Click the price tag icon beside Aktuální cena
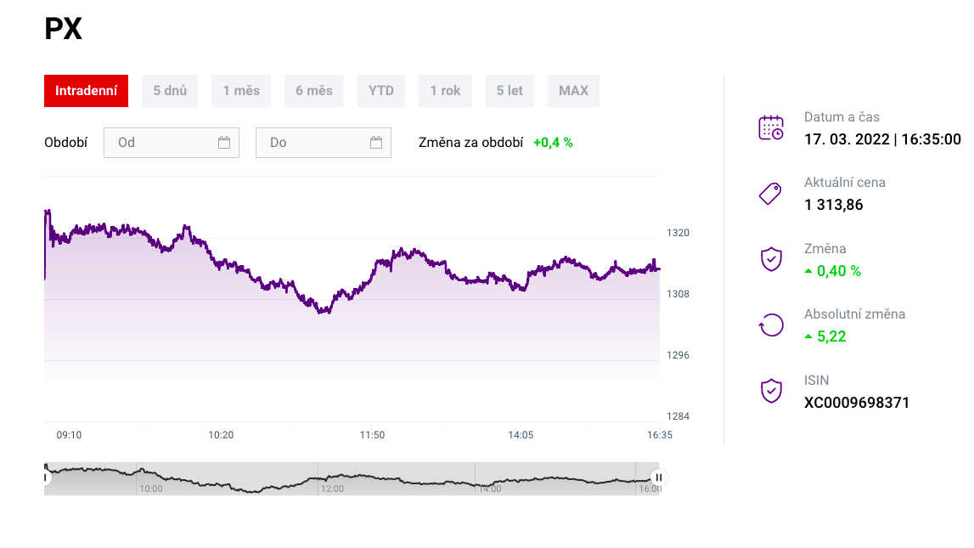The height and width of the screenshot is (548, 974). point(770,194)
